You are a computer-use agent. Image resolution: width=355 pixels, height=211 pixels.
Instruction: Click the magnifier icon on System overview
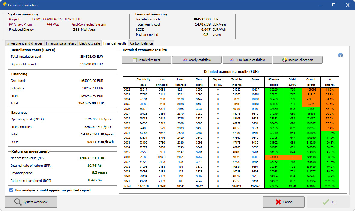pos(18,202)
